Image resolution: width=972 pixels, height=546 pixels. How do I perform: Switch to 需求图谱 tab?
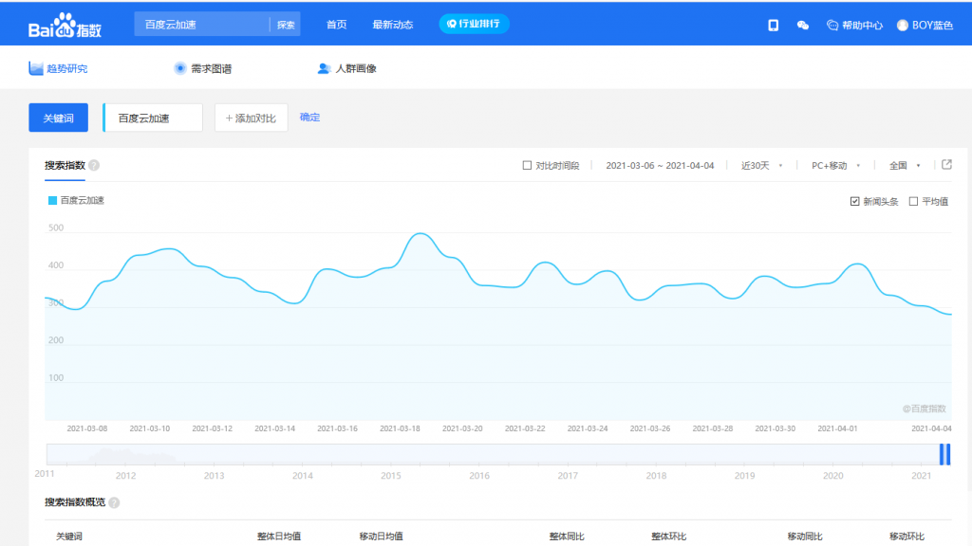(203, 68)
